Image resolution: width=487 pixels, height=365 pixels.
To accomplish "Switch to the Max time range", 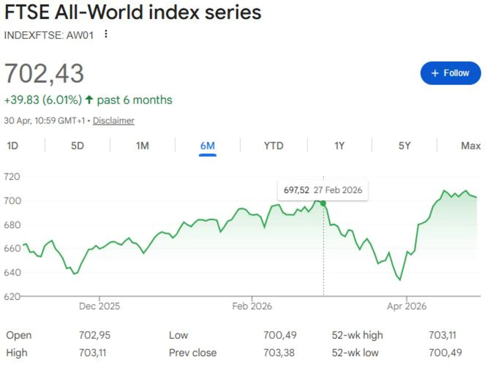I will tap(471, 146).
